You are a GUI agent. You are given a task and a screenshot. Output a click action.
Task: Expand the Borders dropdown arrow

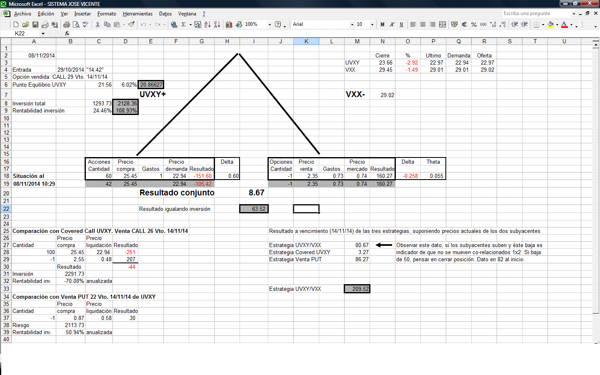[543, 25]
